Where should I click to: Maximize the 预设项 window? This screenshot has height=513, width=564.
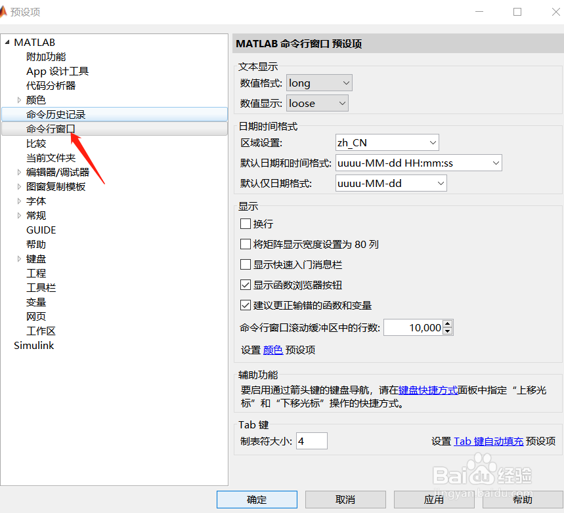coord(517,12)
